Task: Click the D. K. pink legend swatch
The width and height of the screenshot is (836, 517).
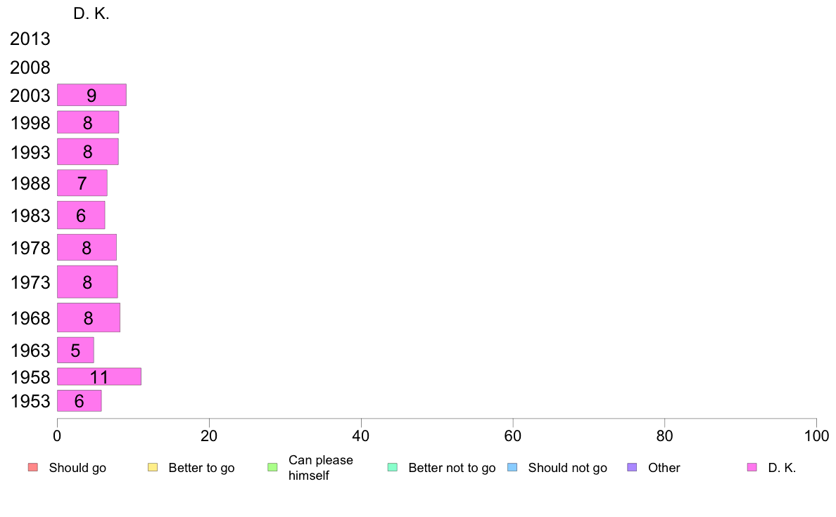Action: (752, 468)
